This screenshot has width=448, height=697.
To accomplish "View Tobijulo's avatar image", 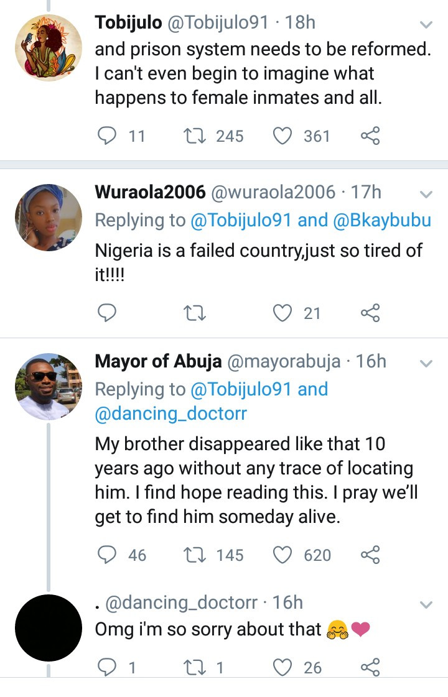I will (48, 48).
